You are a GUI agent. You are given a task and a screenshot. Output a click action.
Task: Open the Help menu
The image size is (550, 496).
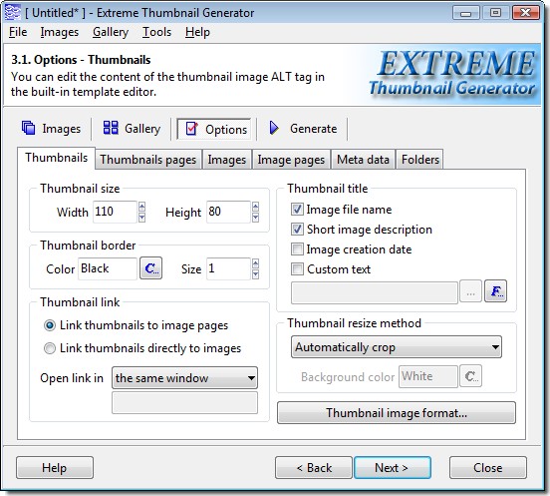point(197,32)
